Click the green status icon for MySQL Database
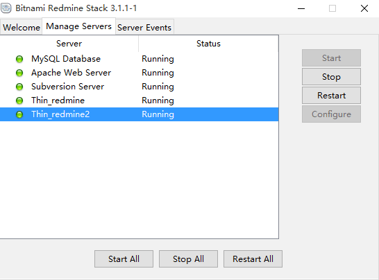This screenshot has height=280, width=379. coord(19,59)
